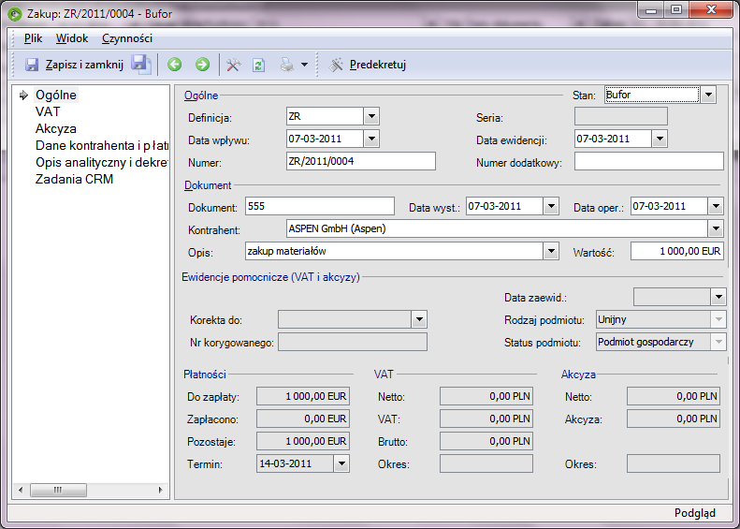The height and width of the screenshot is (529, 740).
Task: Click into the Numer field ZR/2011/0004
Action: point(360,161)
